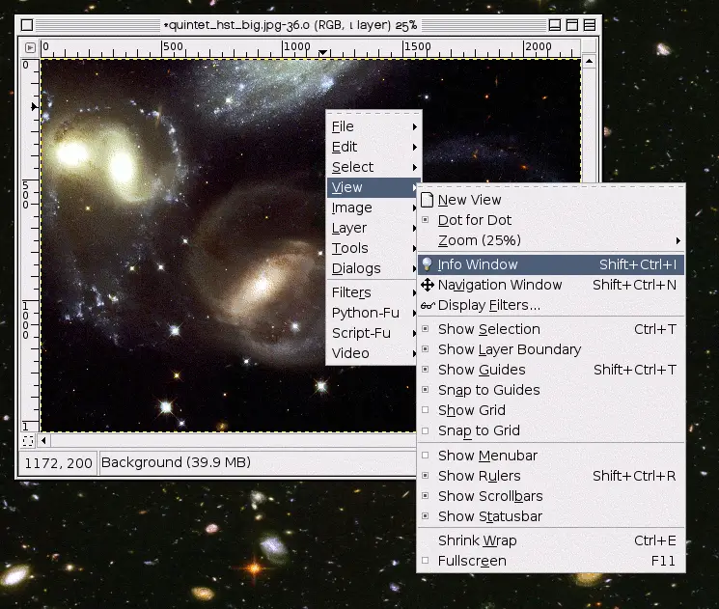
Task: Click the Fullscreen option
Action: pyautogui.click(x=472, y=561)
